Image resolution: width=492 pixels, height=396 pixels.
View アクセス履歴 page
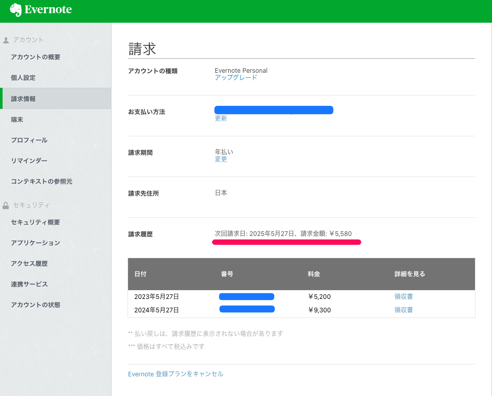29,264
